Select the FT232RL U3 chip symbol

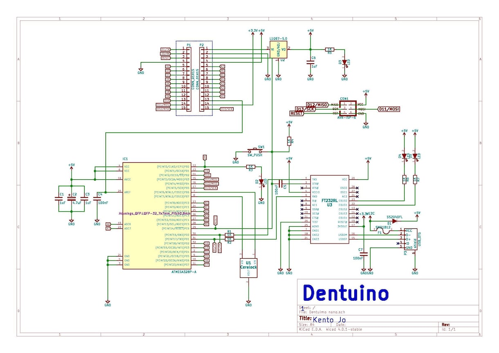click(x=330, y=210)
